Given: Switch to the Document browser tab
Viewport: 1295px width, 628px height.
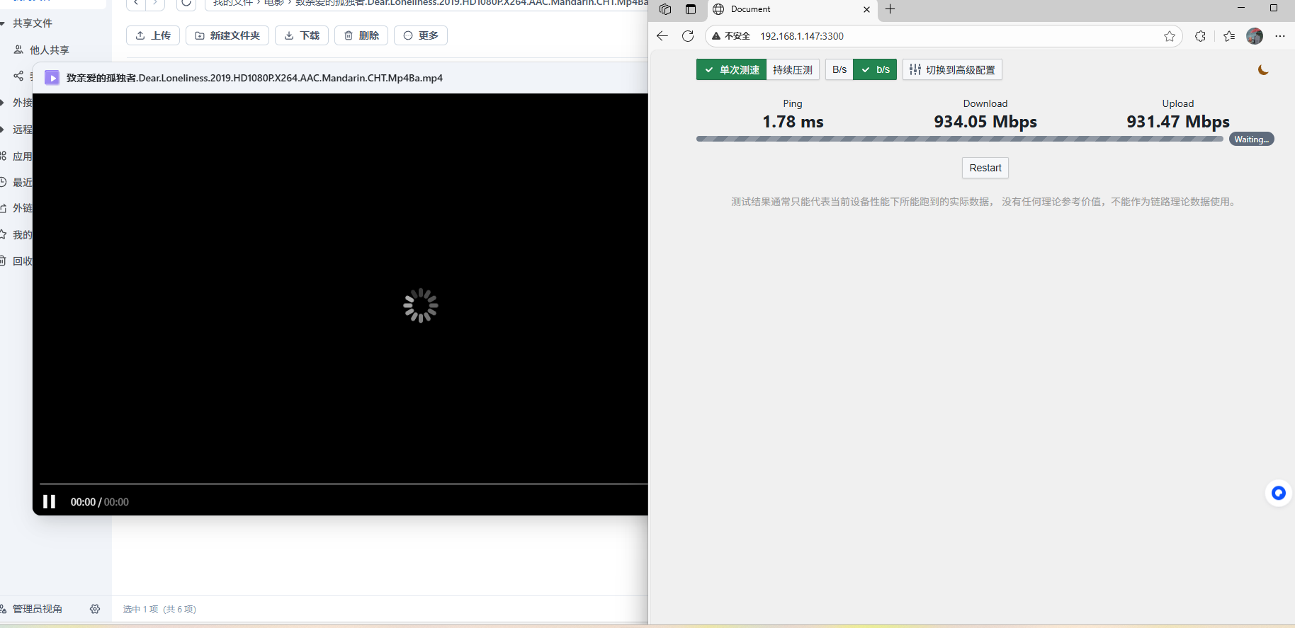Looking at the screenshot, I should (791, 9).
